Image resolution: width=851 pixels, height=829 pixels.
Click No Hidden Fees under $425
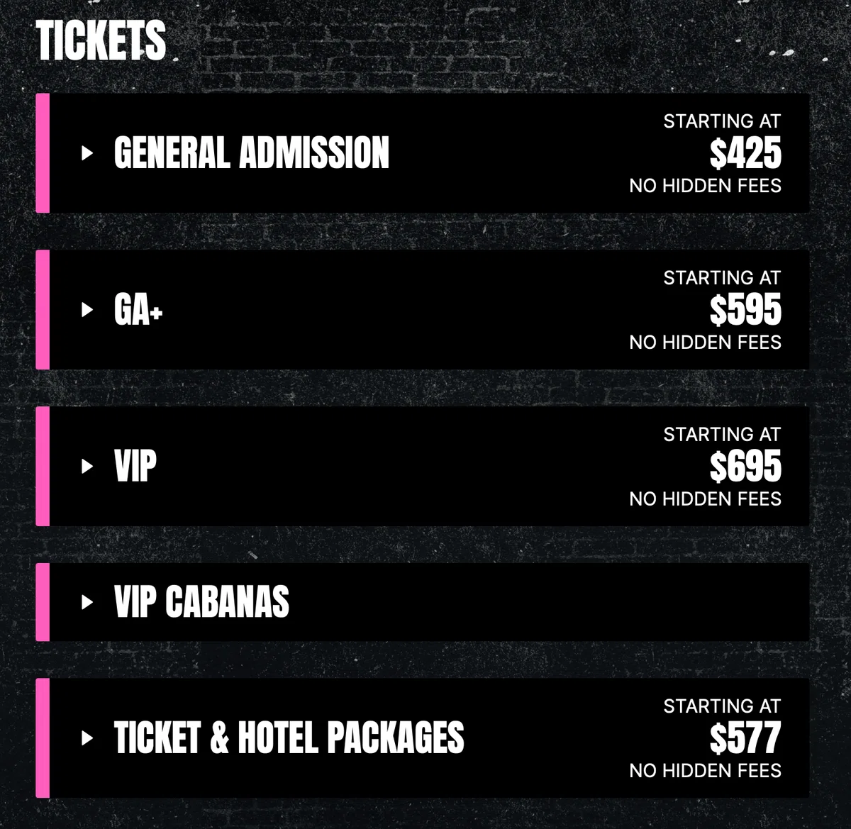coord(705,186)
